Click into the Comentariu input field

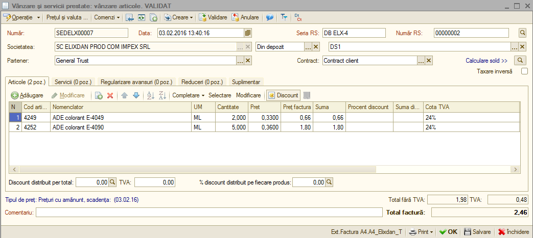(x=209, y=213)
